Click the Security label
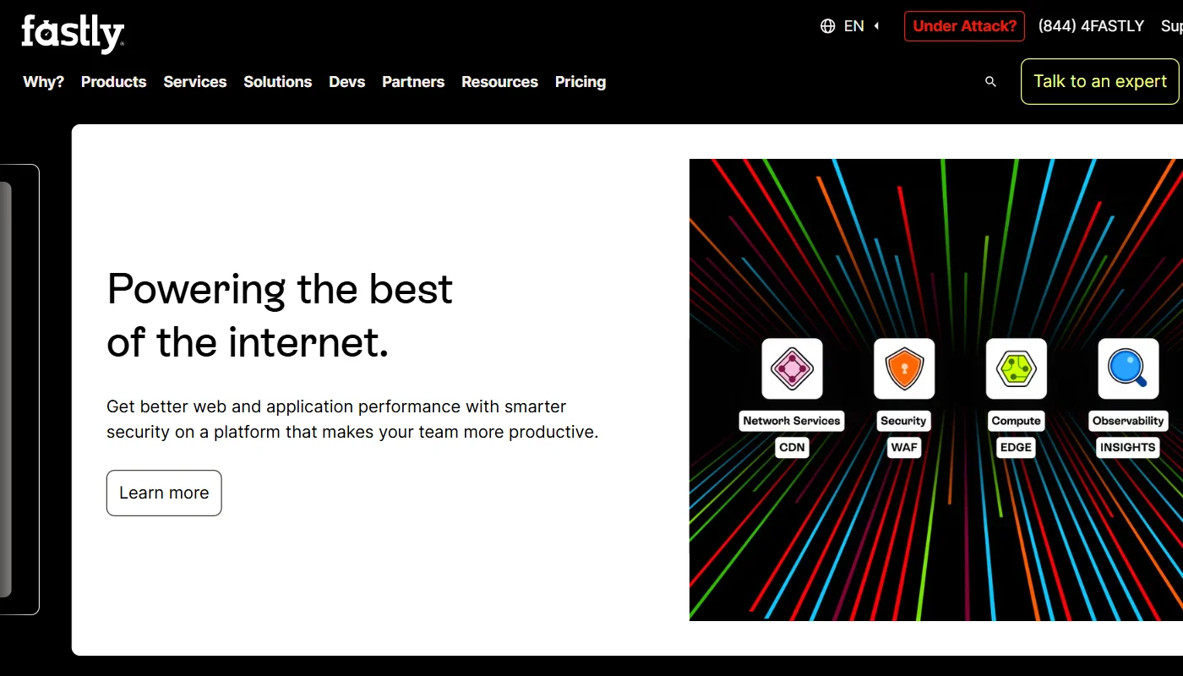The image size is (1183, 676). coord(904,421)
